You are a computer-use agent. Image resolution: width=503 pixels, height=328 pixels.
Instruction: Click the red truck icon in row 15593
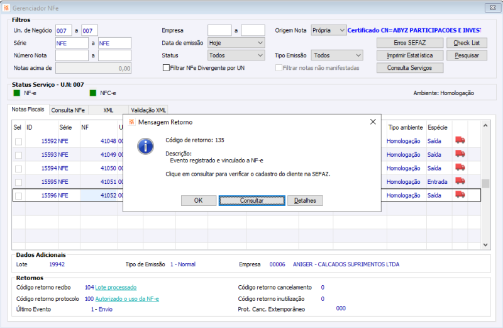(x=460, y=154)
